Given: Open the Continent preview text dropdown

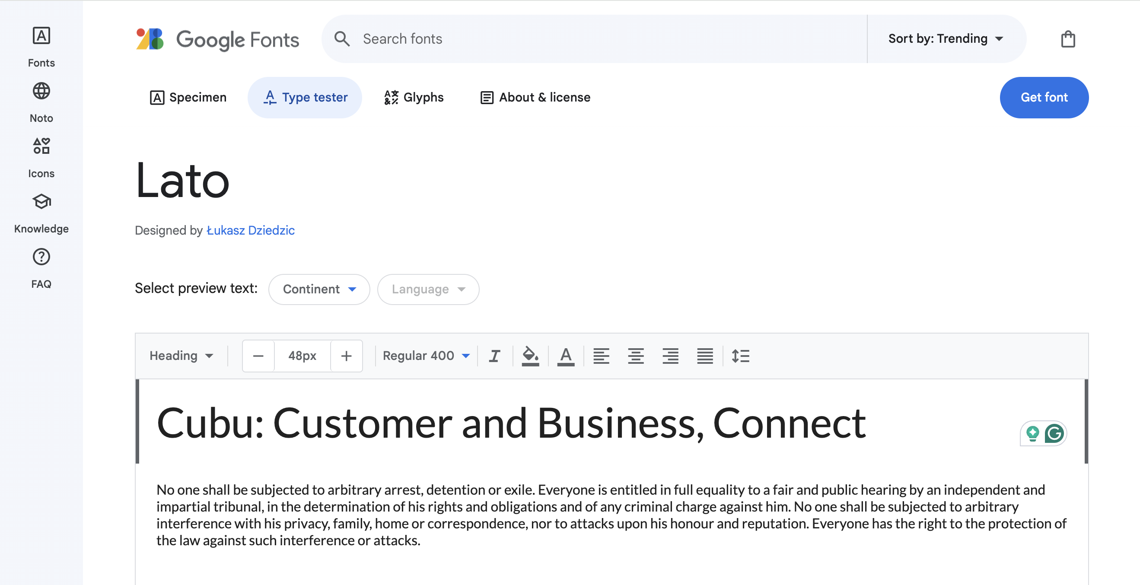Looking at the screenshot, I should (319, 289).
